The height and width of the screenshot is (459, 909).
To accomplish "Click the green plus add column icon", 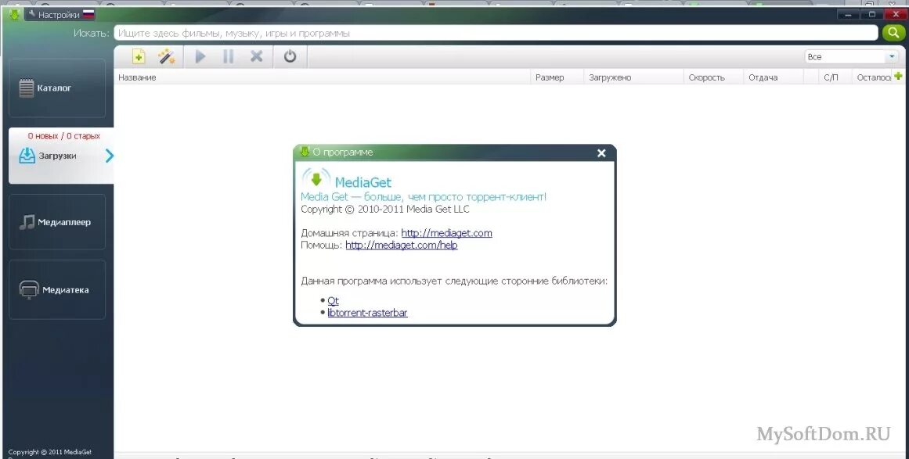I will point(898,76).
